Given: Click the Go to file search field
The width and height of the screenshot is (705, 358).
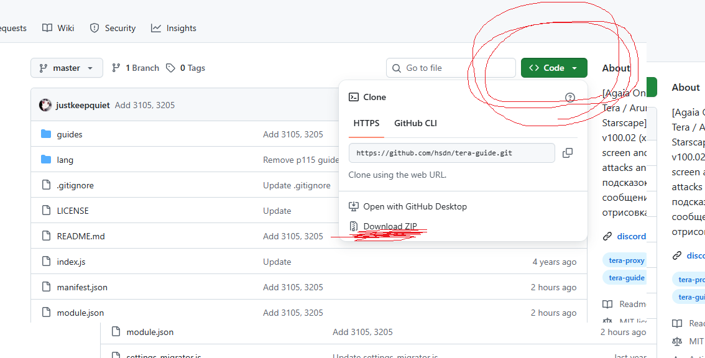Looking at the screenshot, I should coord(451,68).
